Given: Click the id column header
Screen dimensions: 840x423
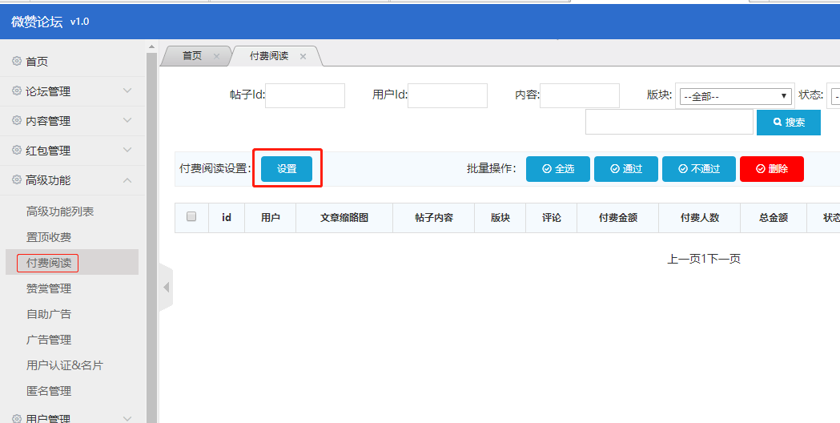Looking at the screenshot, I should click(x=227, y=218).
